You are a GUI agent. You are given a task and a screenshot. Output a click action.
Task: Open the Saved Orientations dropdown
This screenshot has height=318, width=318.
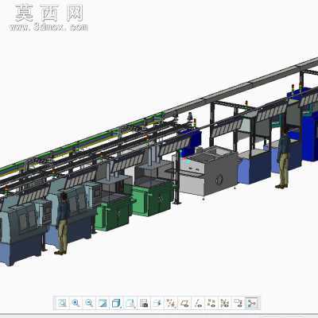[130, 303]
